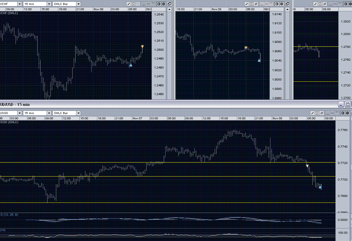This screenshot has width=352, height=241.
Task: Click the erase lines icon in AUD/USD toolbar
Action: (x=322, y=113)
